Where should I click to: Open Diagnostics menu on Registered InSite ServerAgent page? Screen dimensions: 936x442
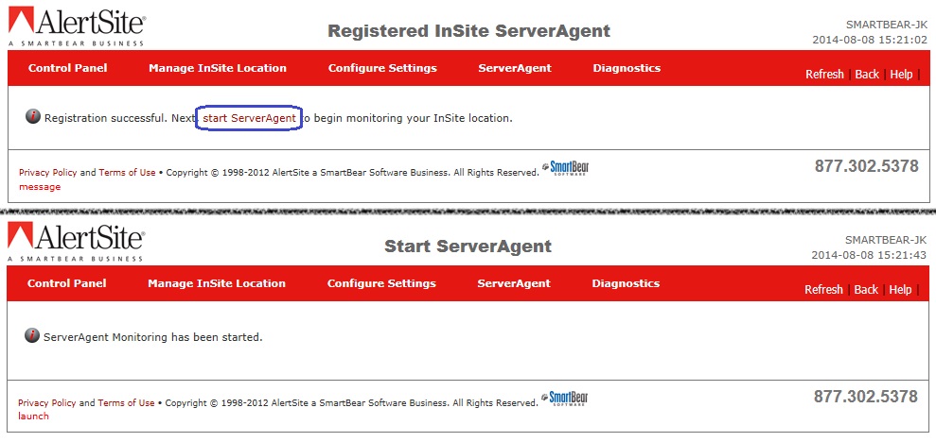click(x=627, y=68)
